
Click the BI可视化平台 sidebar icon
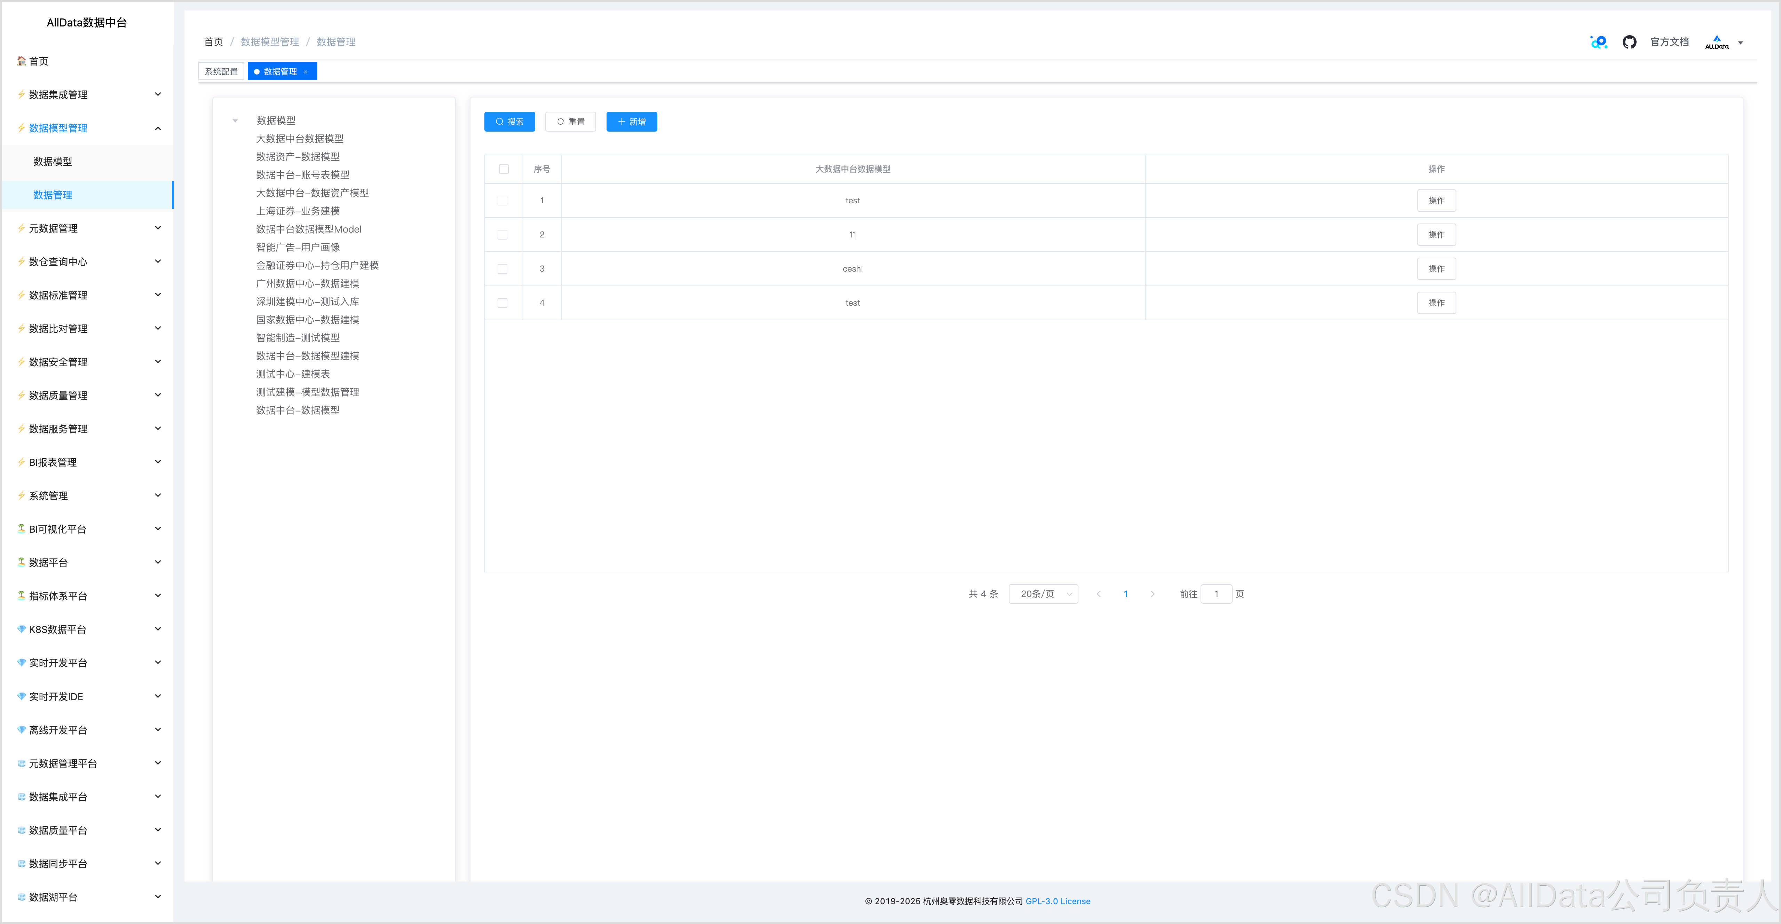click(22, 529)
